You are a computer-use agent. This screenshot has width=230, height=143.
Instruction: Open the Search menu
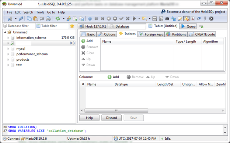(x=28, y=12)
